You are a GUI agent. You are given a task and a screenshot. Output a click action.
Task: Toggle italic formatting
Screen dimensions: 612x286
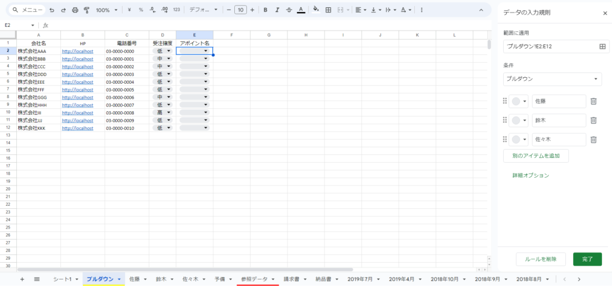tap(277, 10)
